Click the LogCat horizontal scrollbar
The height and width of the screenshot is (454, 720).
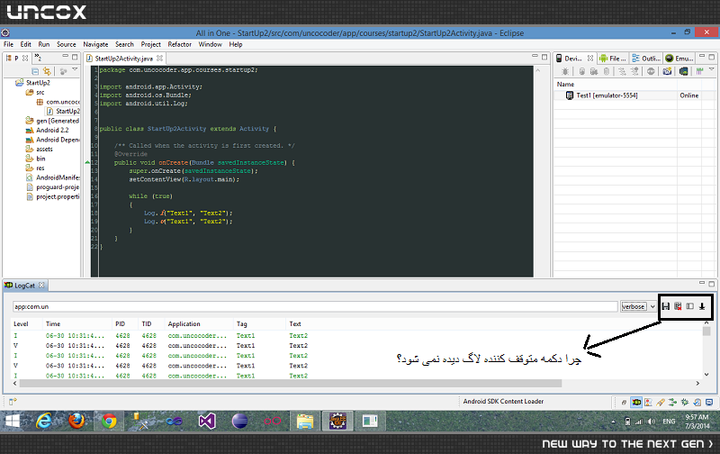[291, 383]
